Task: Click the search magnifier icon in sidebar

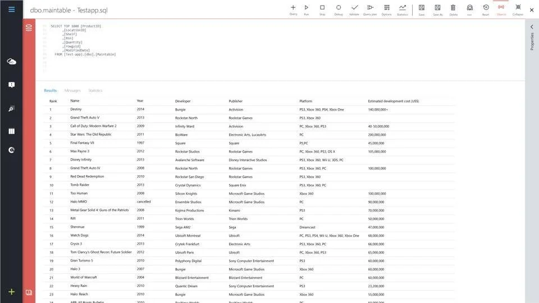Action: (11, 109)
